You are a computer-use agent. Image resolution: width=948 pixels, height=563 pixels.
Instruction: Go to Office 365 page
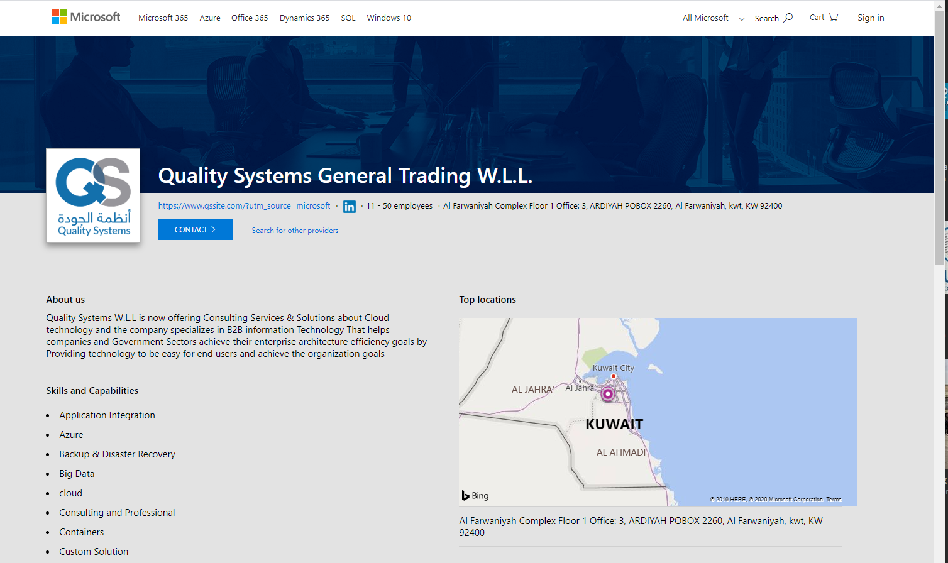(x=250, y=18)
